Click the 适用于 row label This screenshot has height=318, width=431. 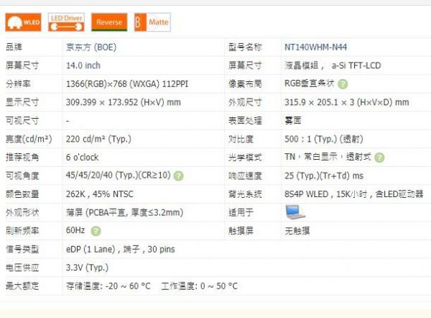pos(241,212)
